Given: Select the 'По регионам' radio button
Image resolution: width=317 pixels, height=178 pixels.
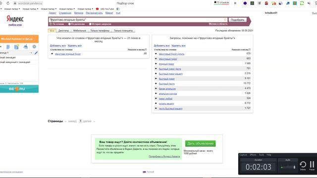Looking at the screenshot, I should point(69,24).
